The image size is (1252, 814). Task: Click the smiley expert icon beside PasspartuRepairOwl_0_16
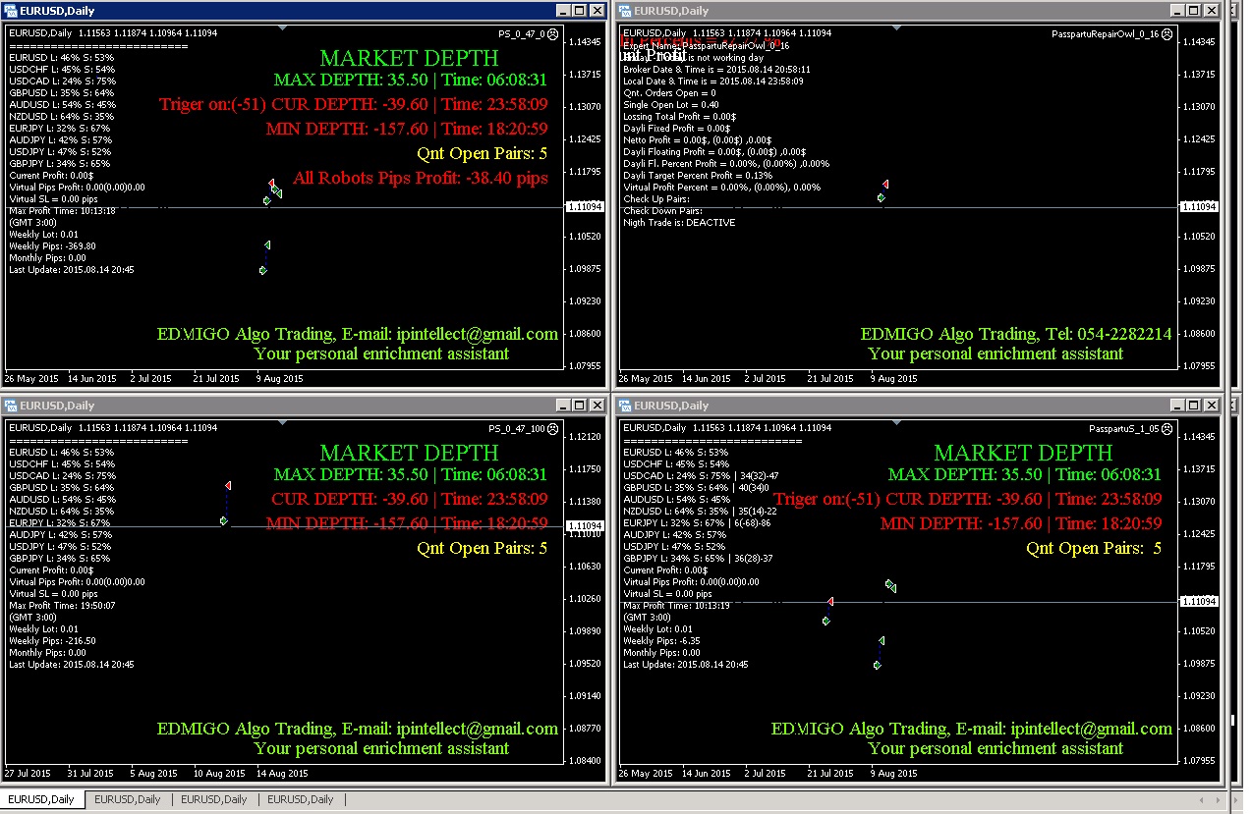pos(1167,33)
